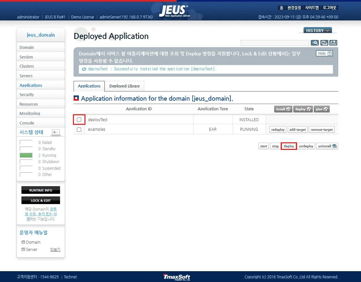
Task: Click the uninstall button
Action: pos(327,146)
